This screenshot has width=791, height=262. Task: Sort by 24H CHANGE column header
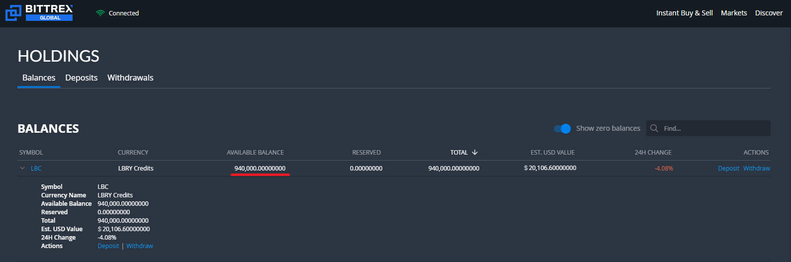[653, 152]
